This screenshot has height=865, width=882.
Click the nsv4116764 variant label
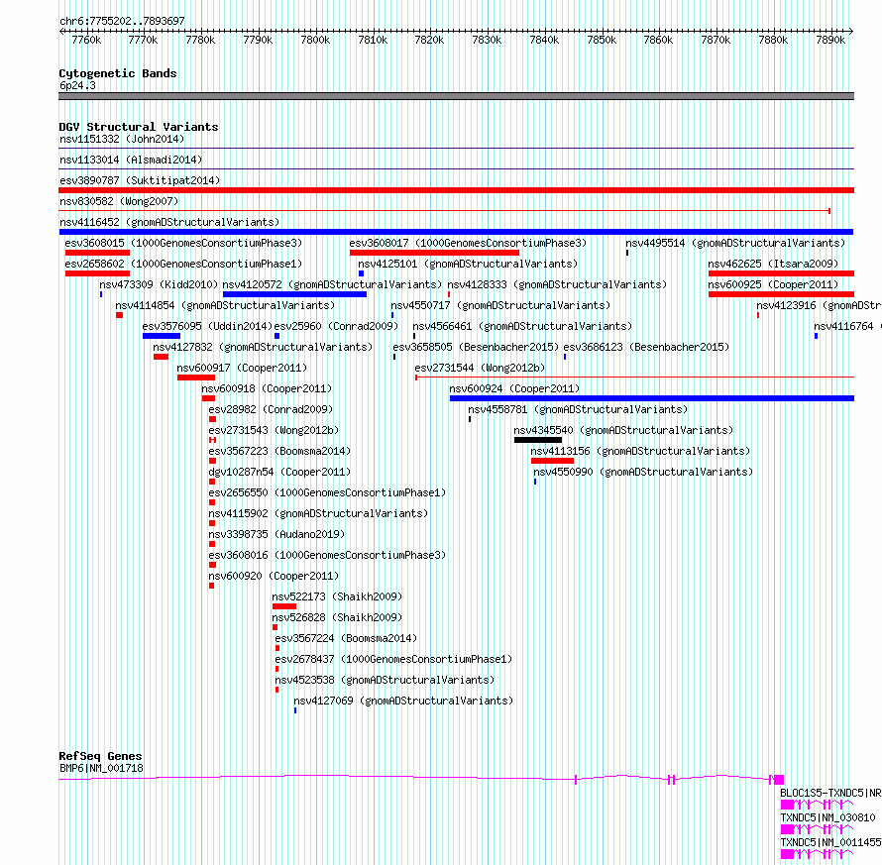click(847, 326)
